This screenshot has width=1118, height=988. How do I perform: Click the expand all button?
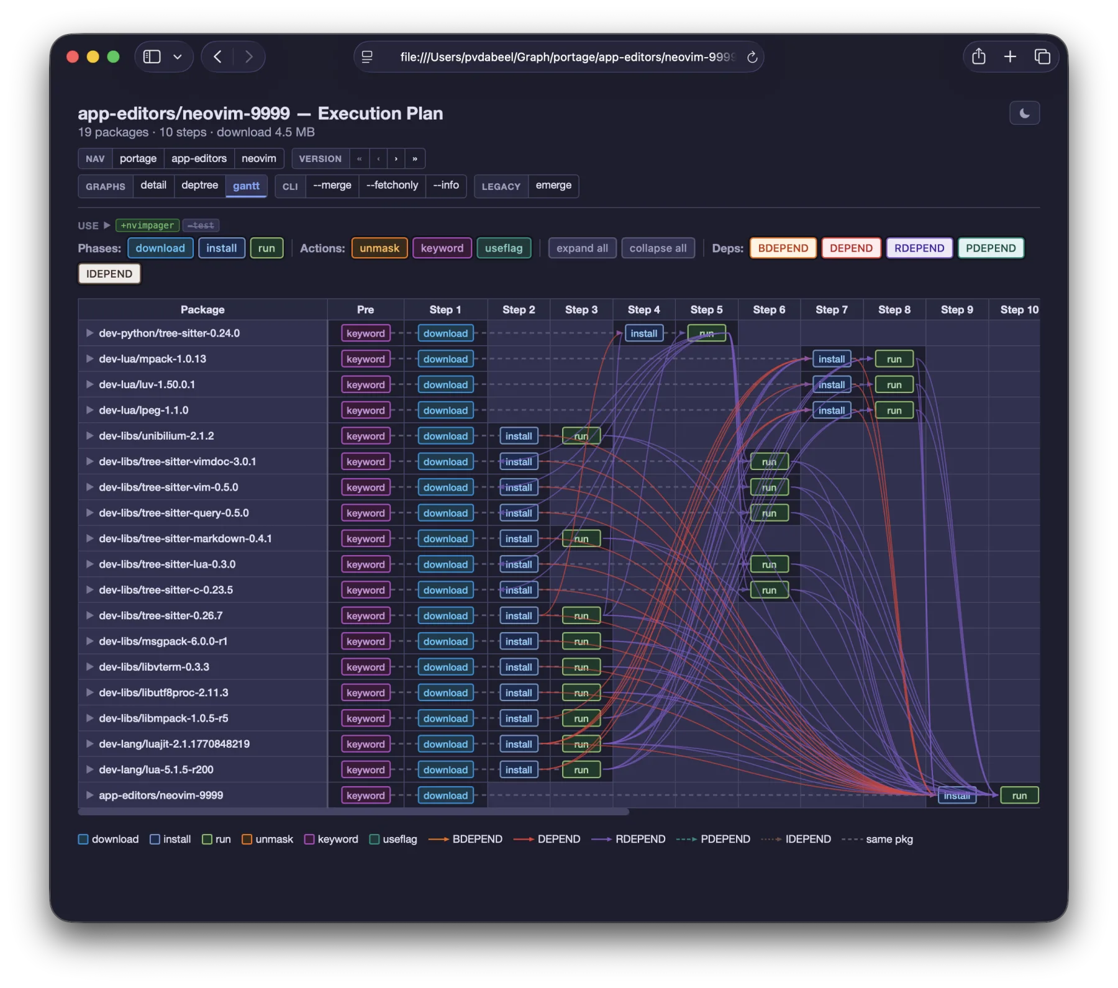coord(582,248)
